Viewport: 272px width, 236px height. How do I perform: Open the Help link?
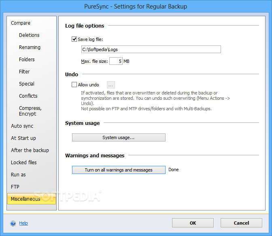(23, 223)
